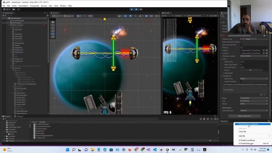Open the Game view resolution dropdown
The image size is (272, 153).
pos(197,16)
